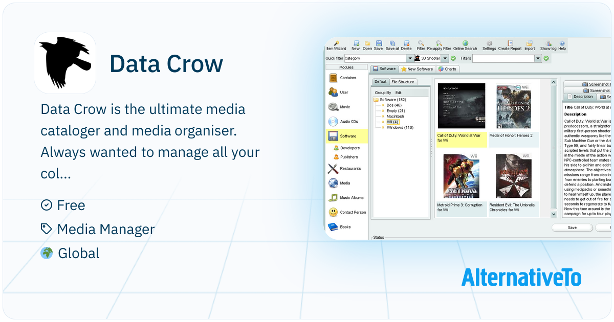Image resolution: width=614 pixels, height=322 pixels.
Task: Open Help from the toolbar
Action: click(562, 45)
